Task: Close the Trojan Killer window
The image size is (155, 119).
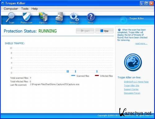Action: pyautogui.click(x=152, y=3)
